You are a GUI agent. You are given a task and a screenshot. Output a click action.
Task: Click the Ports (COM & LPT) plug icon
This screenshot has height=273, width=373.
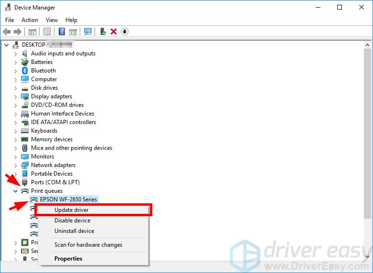click(25, 182)
